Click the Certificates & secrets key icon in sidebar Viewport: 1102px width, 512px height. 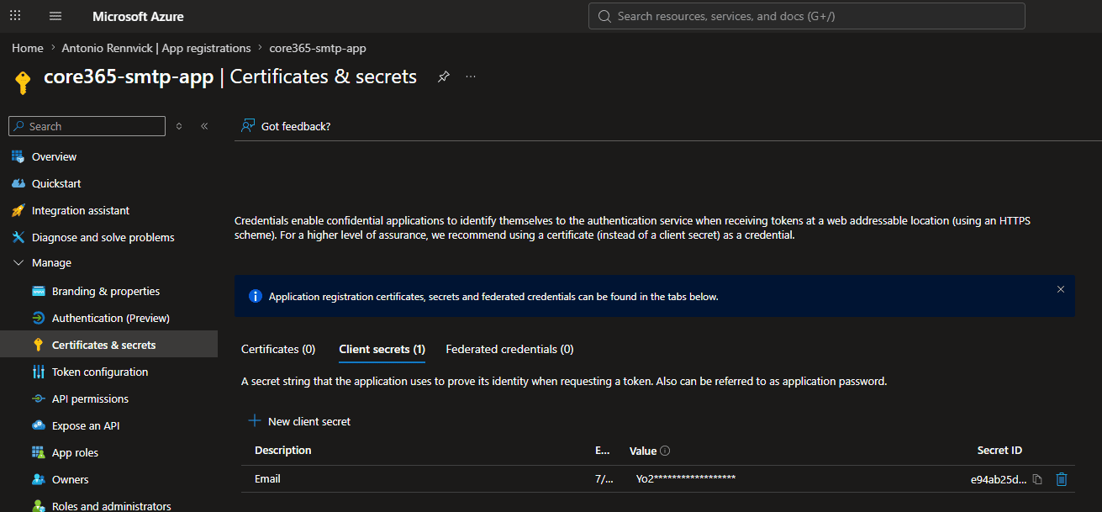pos(38,345)
